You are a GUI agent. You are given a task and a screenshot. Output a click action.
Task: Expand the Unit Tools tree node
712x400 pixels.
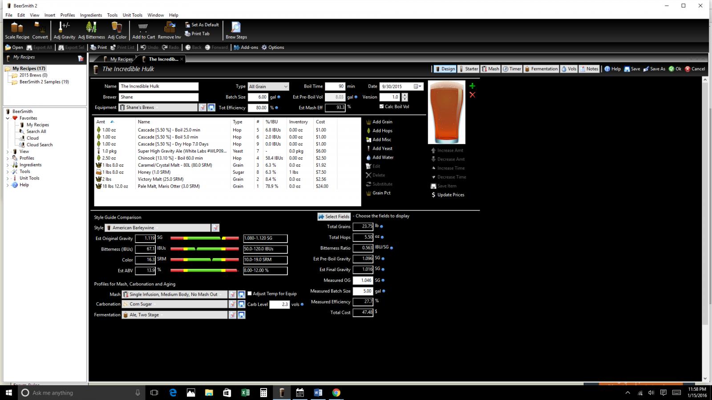[x=8, y=178]
